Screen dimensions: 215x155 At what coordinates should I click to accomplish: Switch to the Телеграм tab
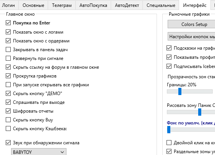click(62, 5)
